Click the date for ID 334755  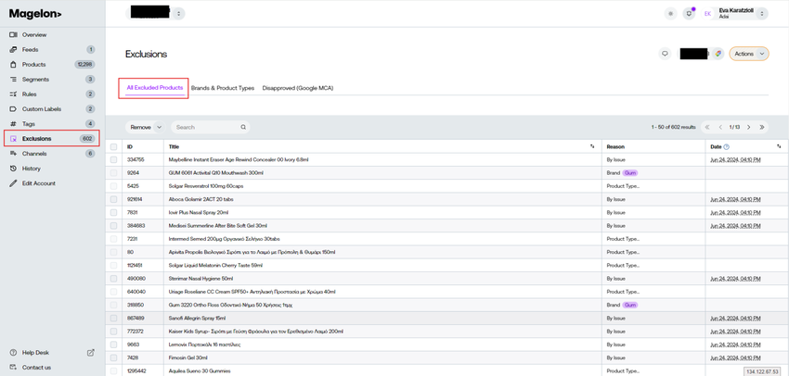coord(735,159)
